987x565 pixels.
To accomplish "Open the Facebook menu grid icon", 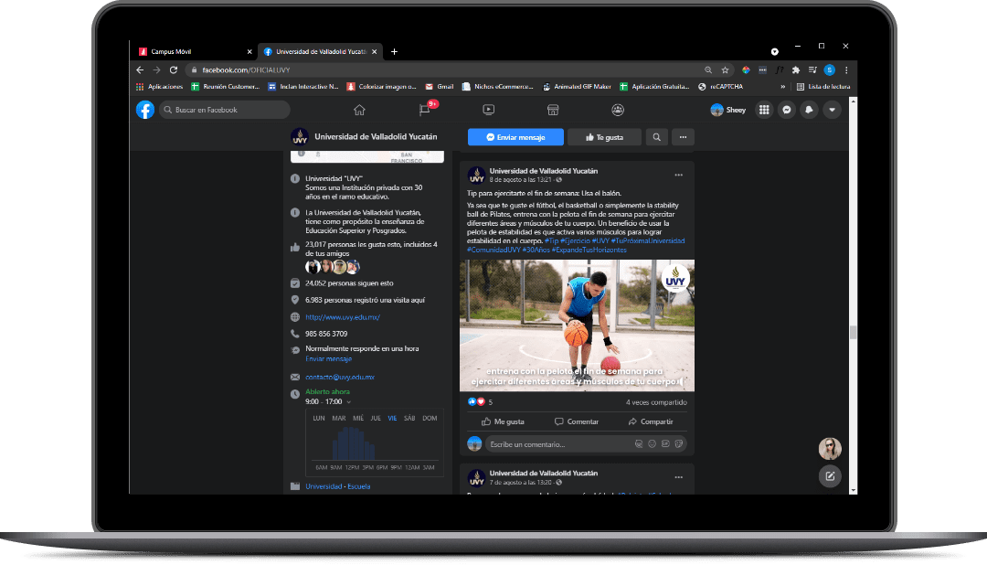I will click(x=764, y=110).
